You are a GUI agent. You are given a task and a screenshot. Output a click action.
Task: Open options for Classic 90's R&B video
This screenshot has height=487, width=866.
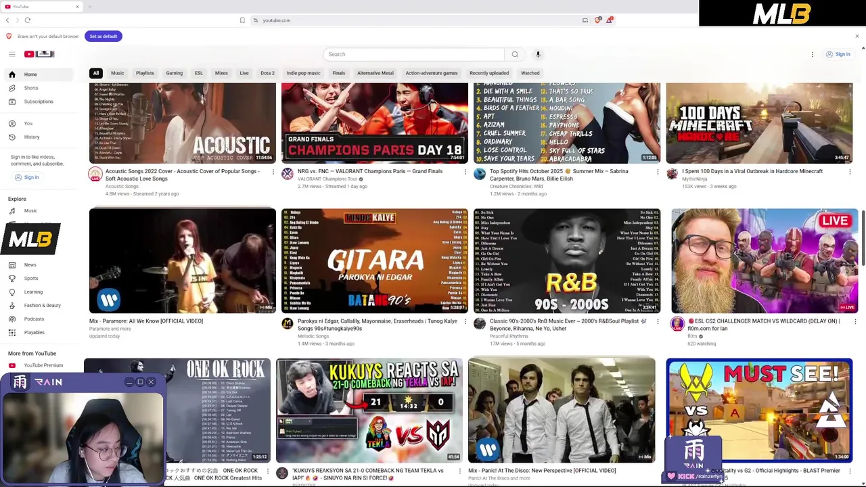click(x=658, y=321)
